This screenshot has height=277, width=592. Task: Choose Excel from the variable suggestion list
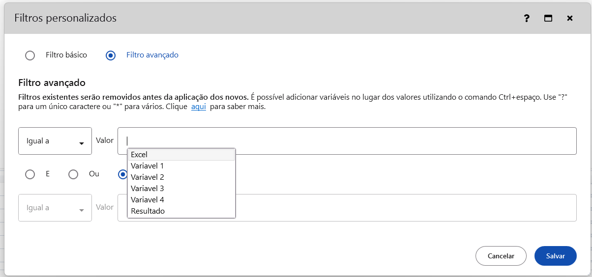point(181,155)
